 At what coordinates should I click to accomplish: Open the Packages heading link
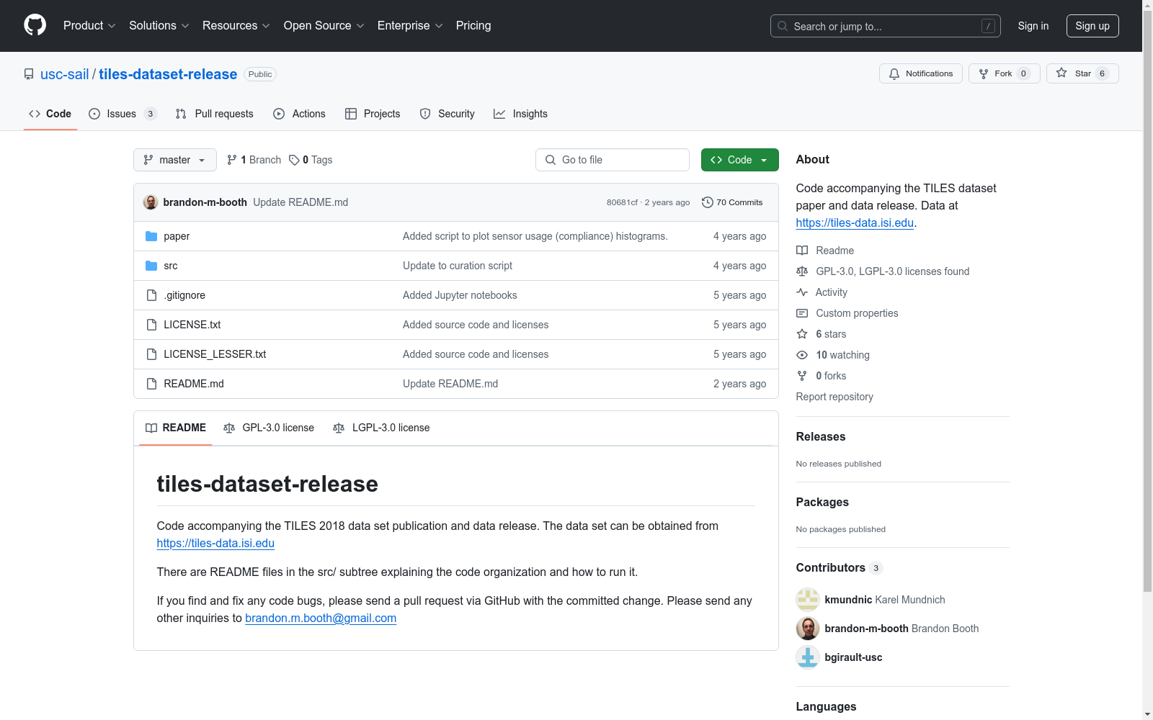(x=822, y=503)
